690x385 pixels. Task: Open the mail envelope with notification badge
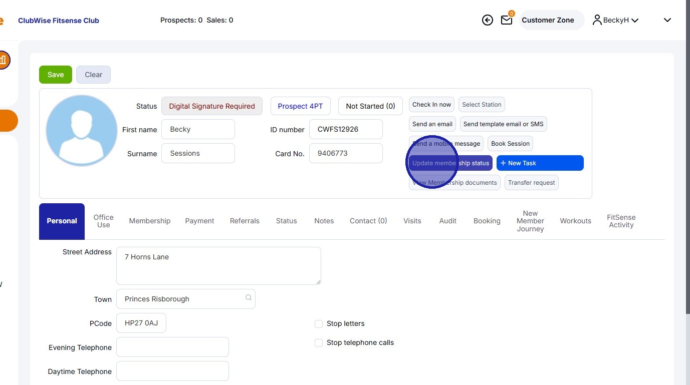(506, 20)
